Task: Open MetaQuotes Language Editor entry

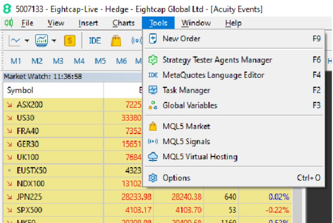Action: 235,75
